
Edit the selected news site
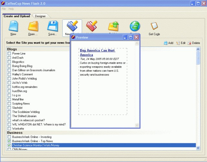coord(181,43)
